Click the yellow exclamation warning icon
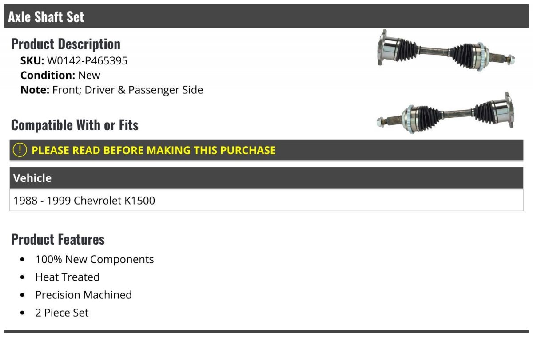This screenshot has height=337, width=533. click(20, 150)
